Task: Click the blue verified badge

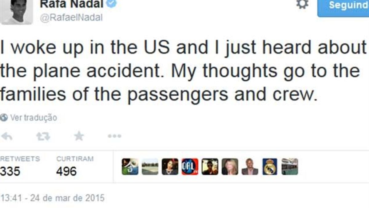Action: (112, 4)
